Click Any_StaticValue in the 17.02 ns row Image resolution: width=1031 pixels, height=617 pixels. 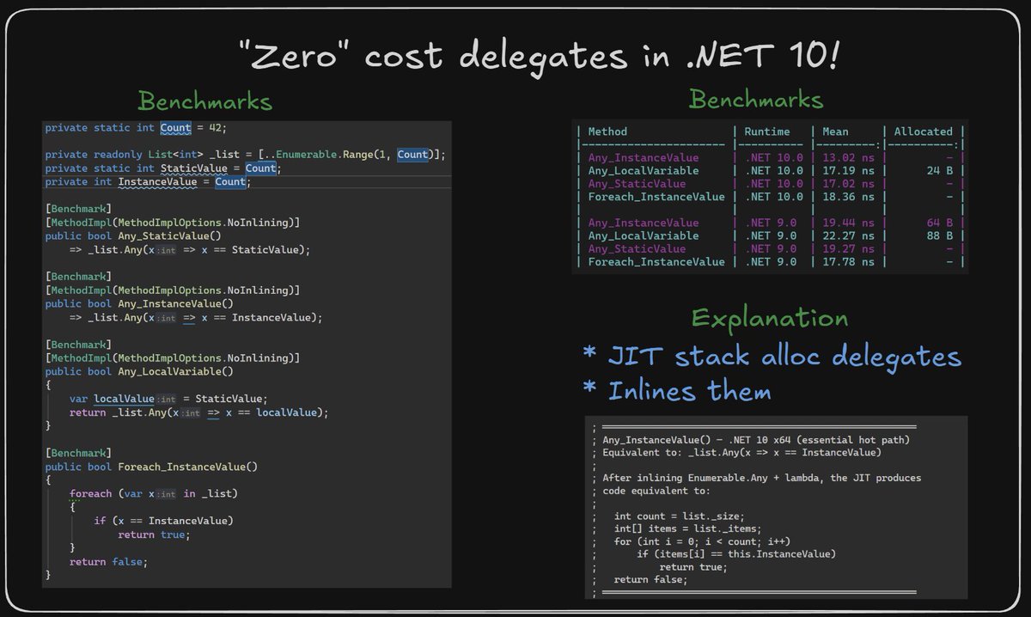tap(637, 184)
